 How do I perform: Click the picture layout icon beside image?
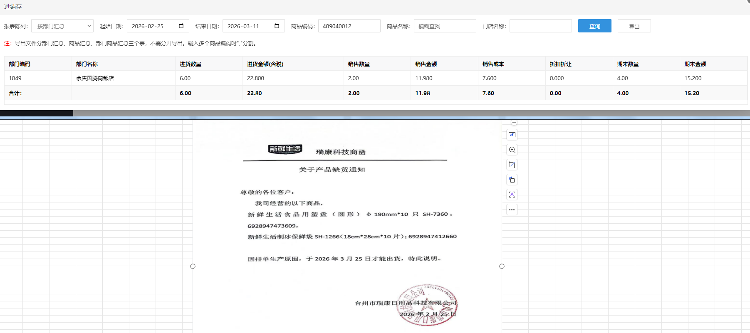tap(512, 135)
